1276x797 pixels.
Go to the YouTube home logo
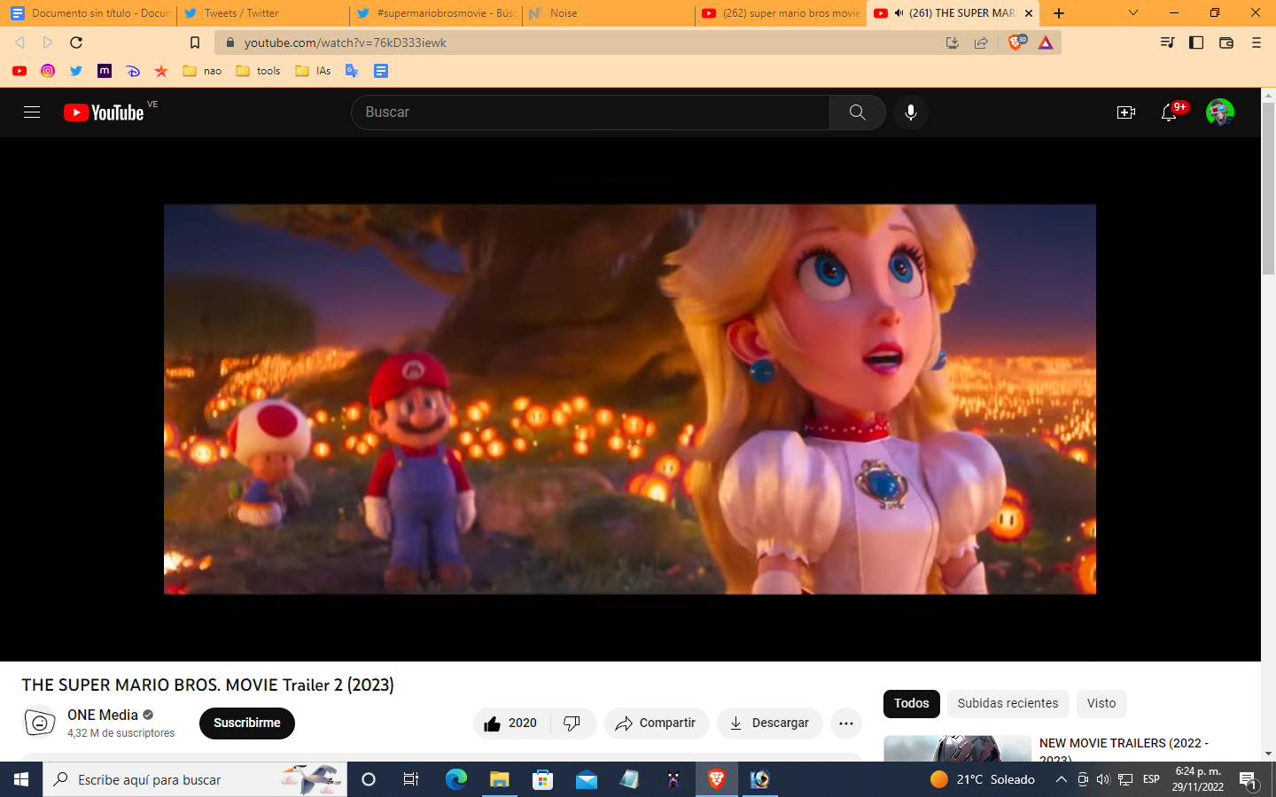click(x=104, y=112)
